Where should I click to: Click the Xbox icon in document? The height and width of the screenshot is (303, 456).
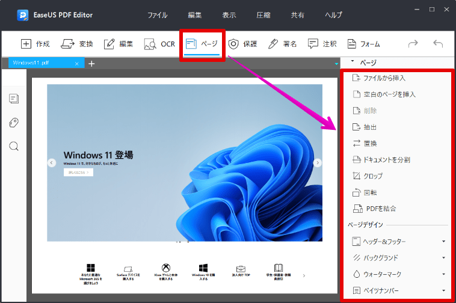coord(166,268)
